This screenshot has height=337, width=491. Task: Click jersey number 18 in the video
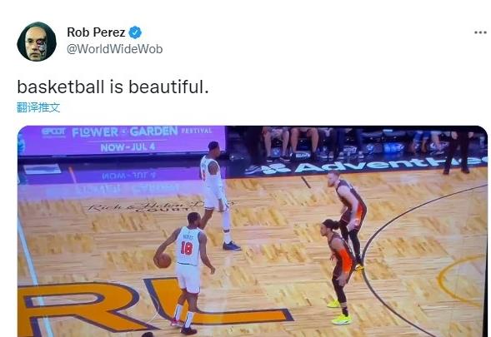tap(187, 248)
